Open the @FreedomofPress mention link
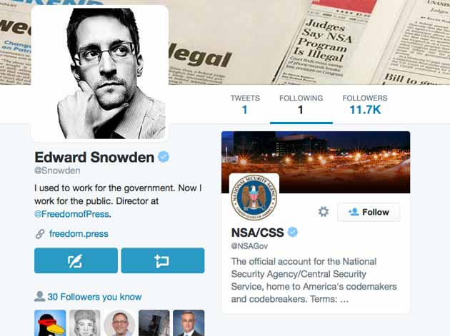 coord(71,214)
